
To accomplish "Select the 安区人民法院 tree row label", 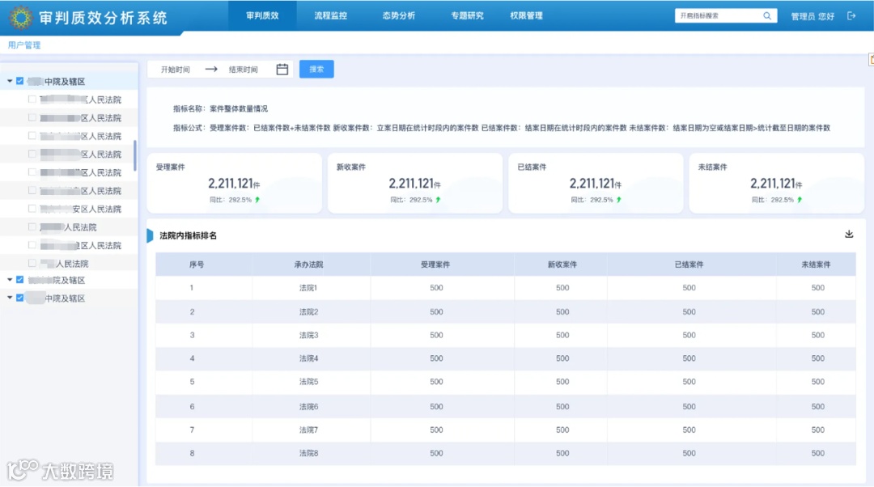I will pyautogui.click(x=81, y=209).
